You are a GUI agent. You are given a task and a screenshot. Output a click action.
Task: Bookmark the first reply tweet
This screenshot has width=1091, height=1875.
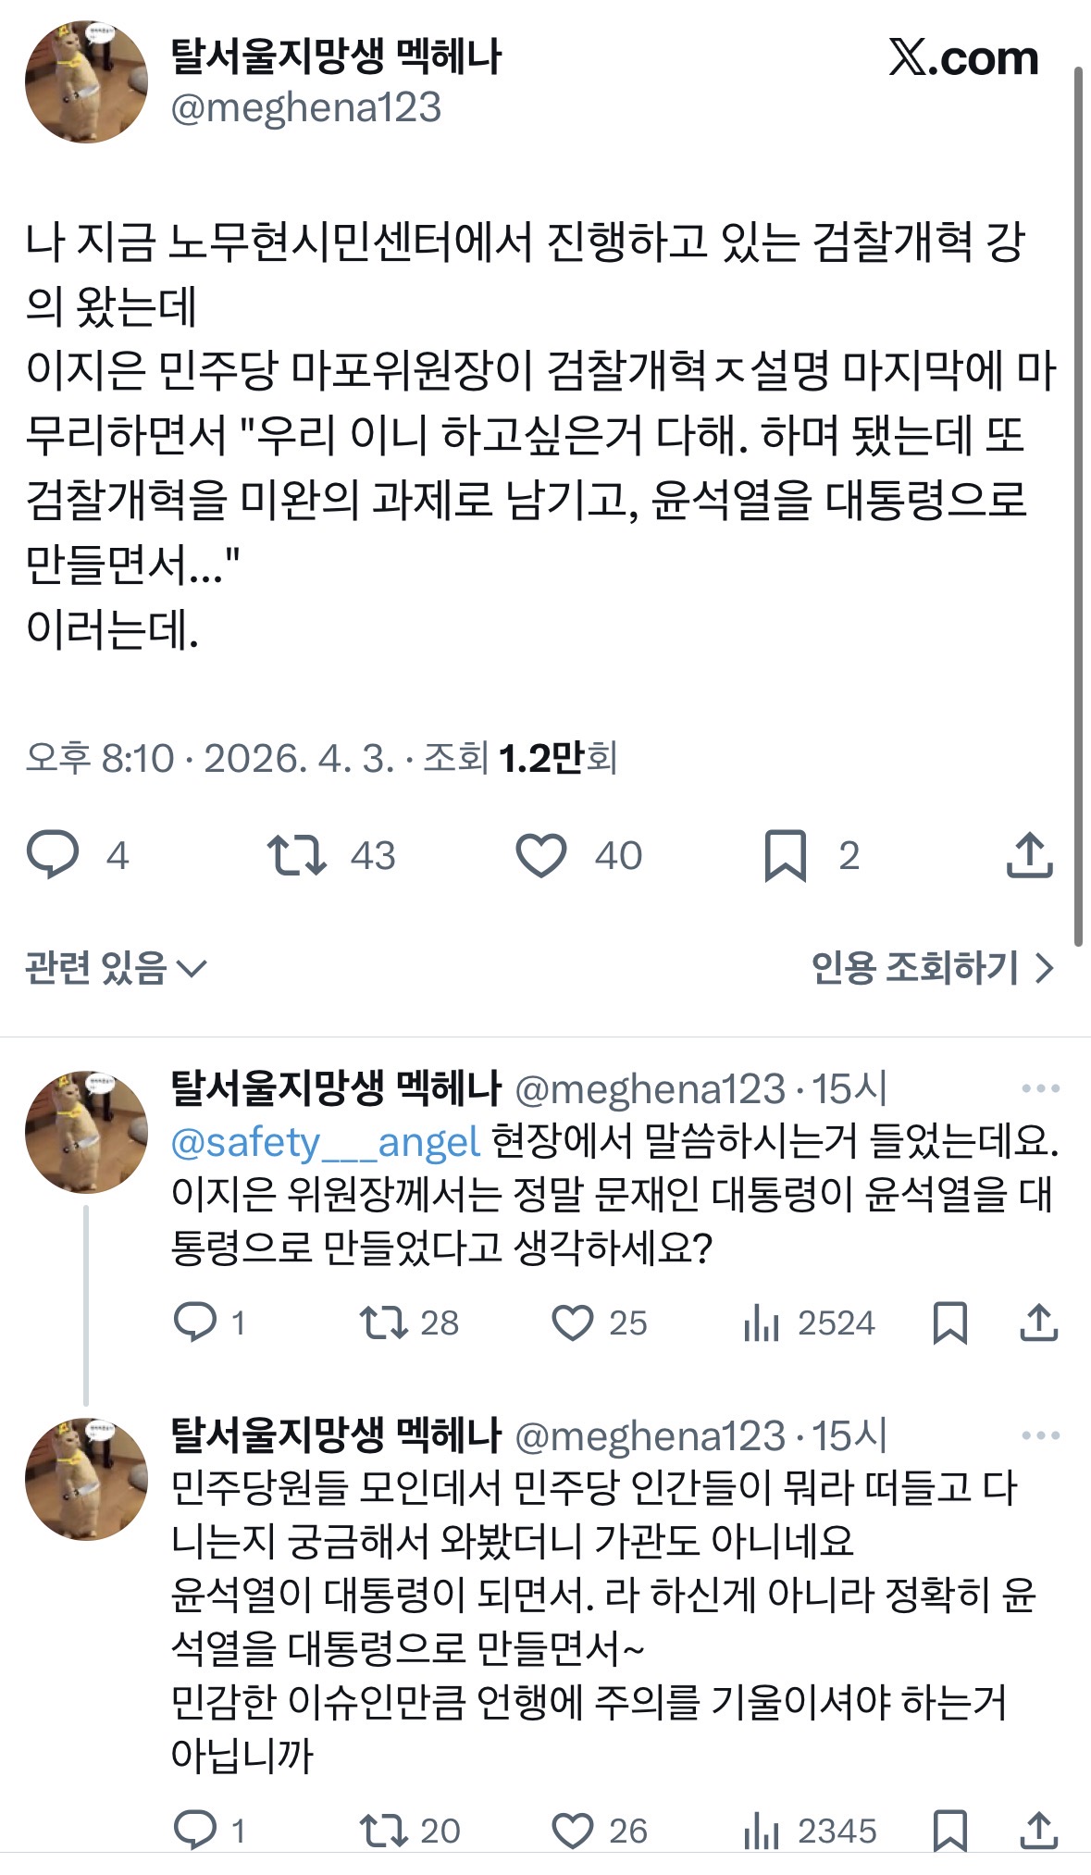pyautogui.click(x=950, y=1322)
